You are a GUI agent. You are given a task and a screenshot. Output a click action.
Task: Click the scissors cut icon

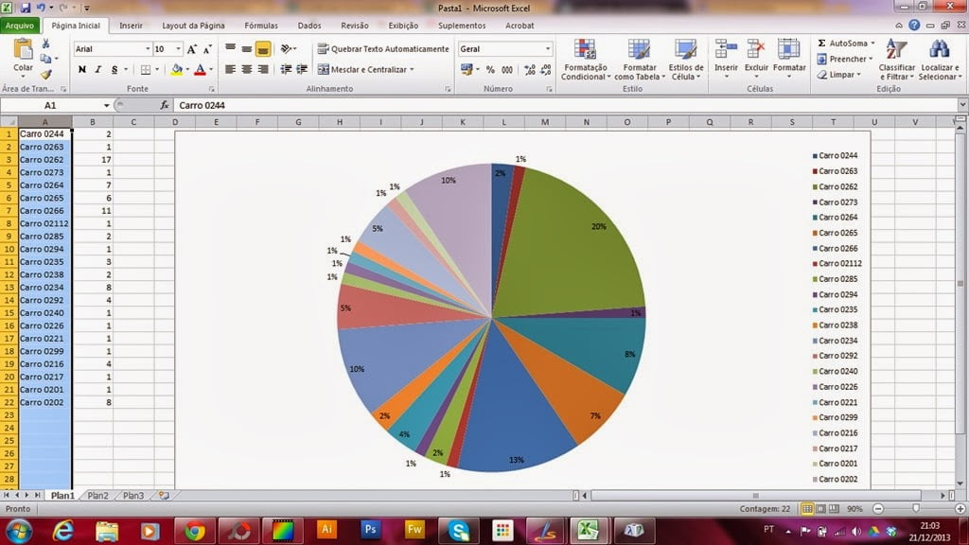pos(45,44)
